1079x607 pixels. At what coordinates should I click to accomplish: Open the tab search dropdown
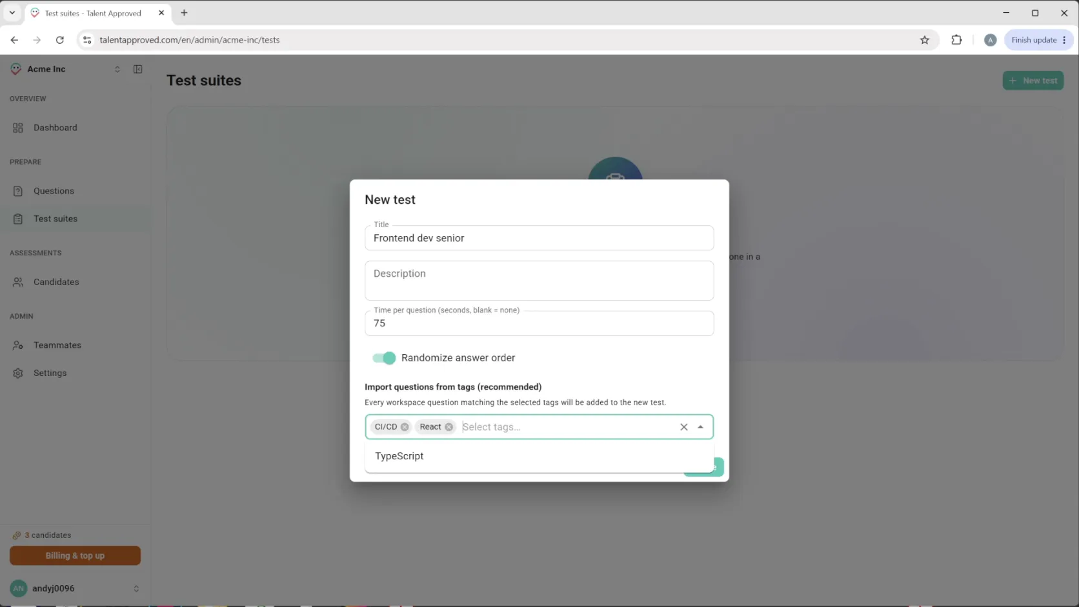click(12, 13)
